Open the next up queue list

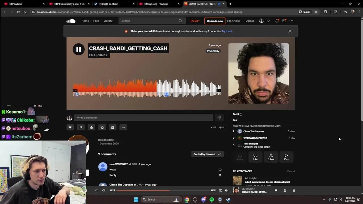click(294, 190)
